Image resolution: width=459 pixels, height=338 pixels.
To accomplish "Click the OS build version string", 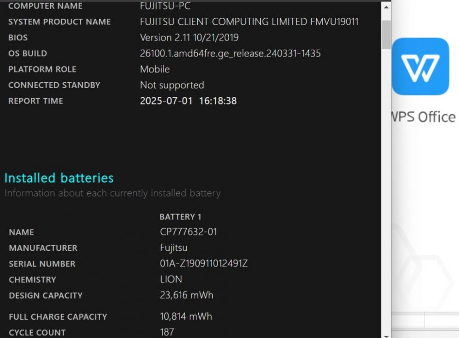I will point(230,53).
